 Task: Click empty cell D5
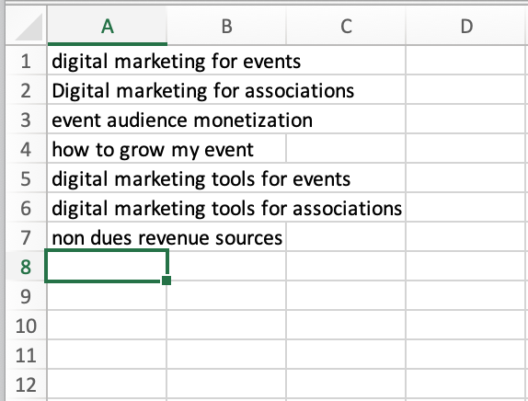[466, 178]
